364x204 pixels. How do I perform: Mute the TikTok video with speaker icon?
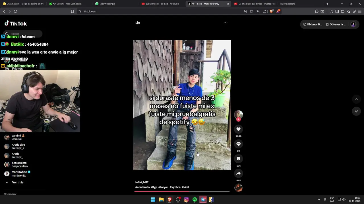pyautogui.click(x=138, y=23)
